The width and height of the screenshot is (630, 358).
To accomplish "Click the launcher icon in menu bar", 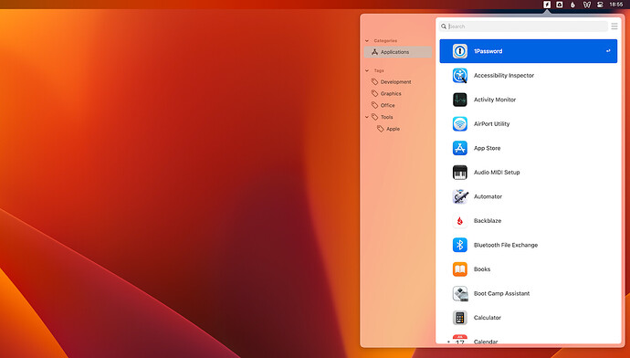I will pyautogui.click(x=547, y=5).
